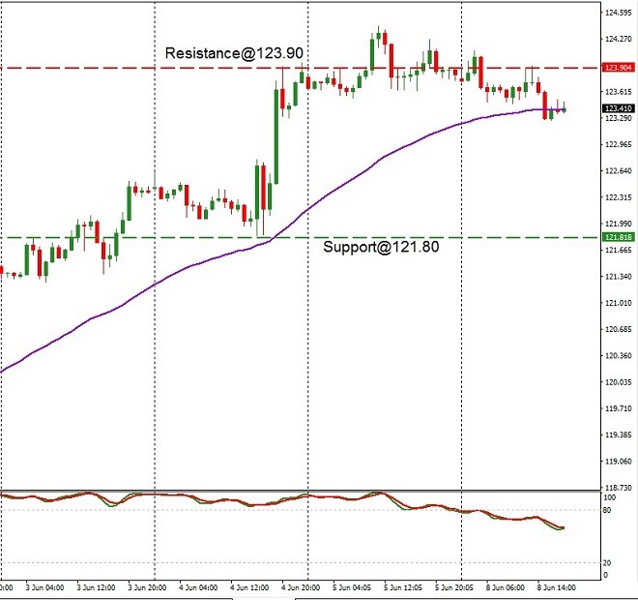Click the 3 Jun 12:00 time label

click(96, 587)
